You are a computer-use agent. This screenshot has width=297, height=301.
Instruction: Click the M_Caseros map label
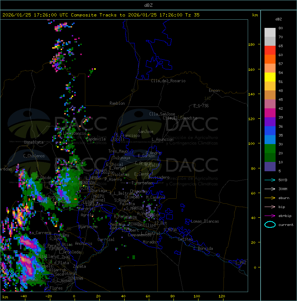[x=156, y=197]
